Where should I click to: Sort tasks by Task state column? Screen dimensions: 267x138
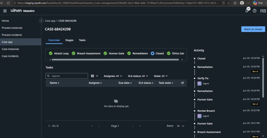166,83
